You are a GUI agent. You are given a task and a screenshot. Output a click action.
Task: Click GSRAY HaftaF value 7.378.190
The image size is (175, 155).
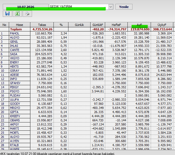(119, 71)
